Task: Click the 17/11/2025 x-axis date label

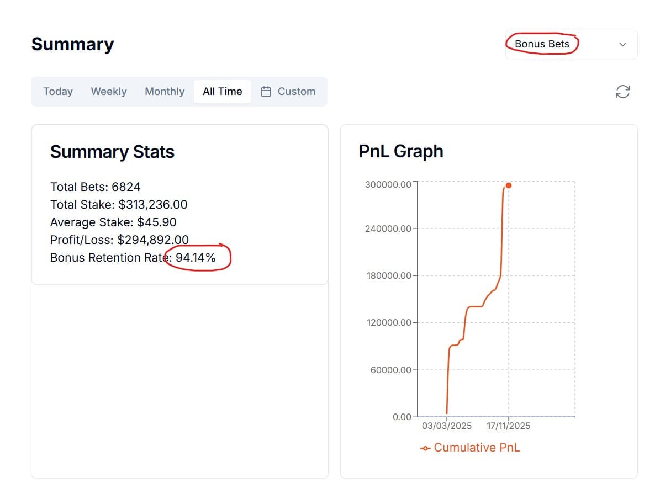Action: [x=508, y=426]
